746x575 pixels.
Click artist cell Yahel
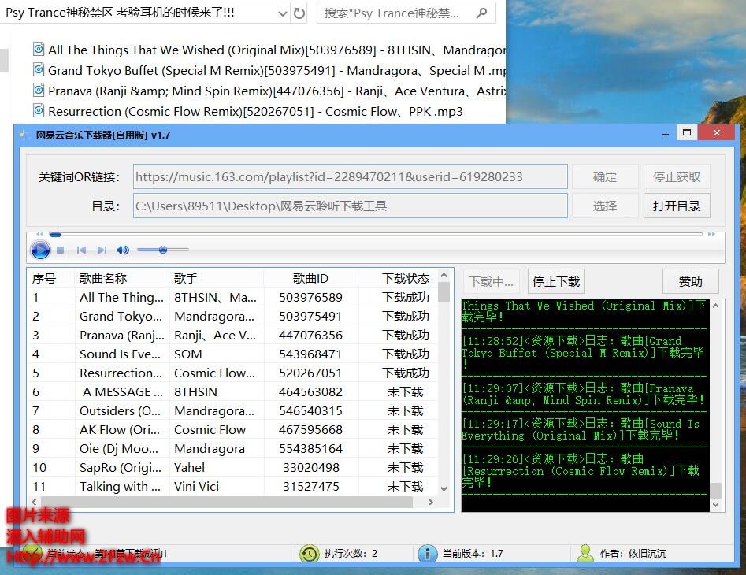(x=217, y=468)
